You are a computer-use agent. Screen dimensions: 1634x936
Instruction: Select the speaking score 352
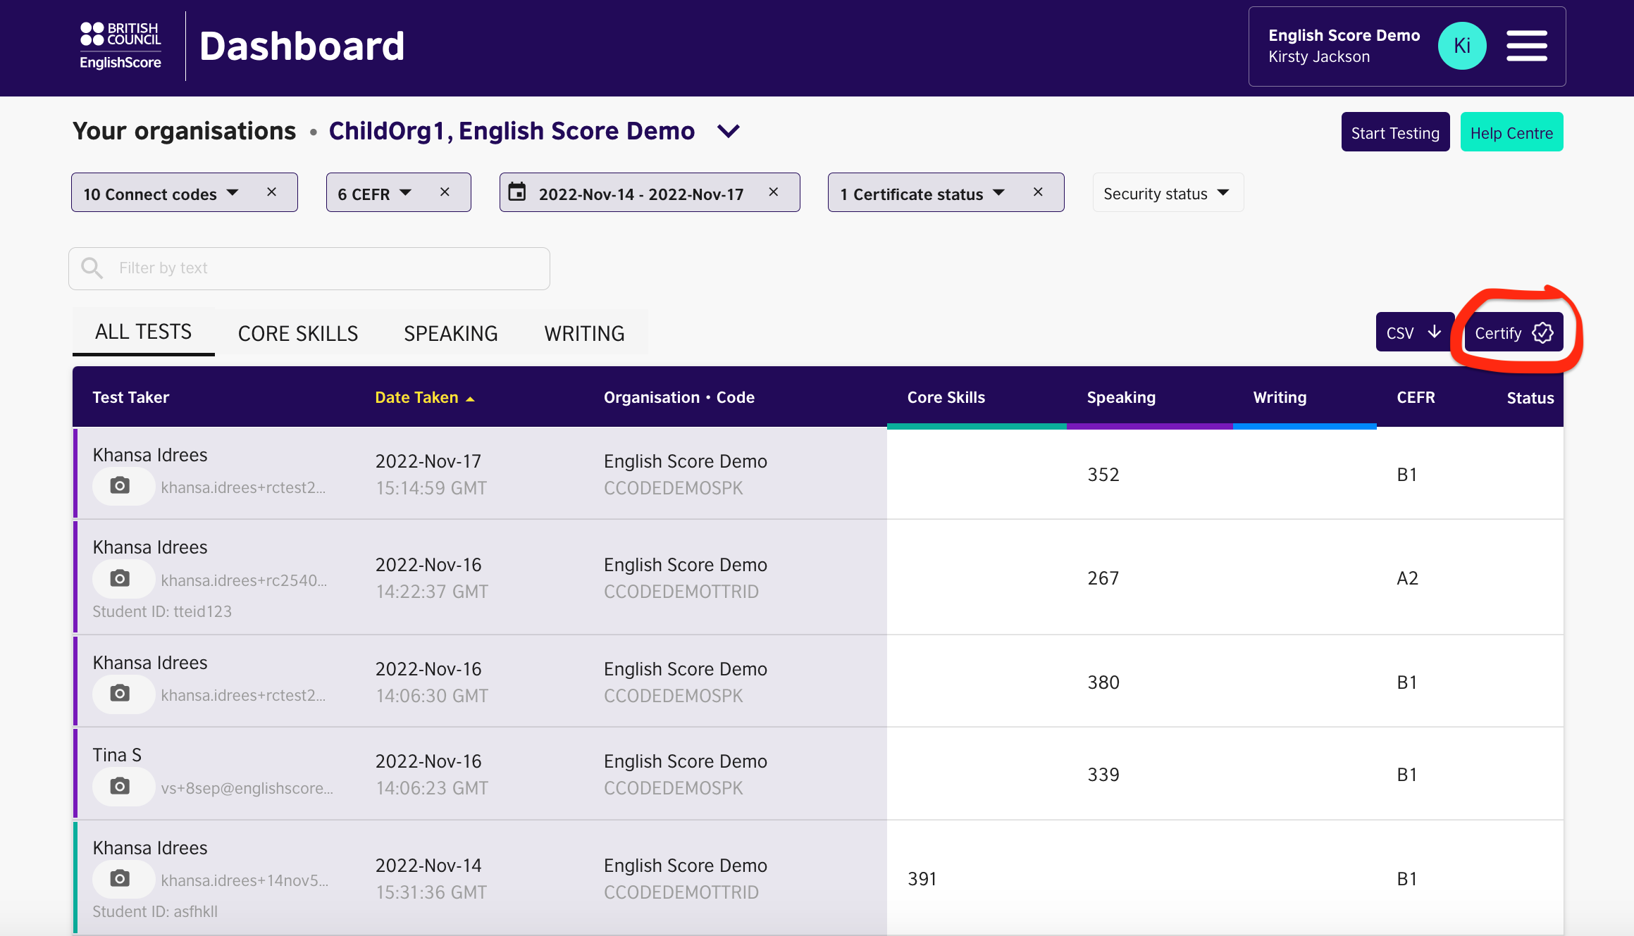1103,475
